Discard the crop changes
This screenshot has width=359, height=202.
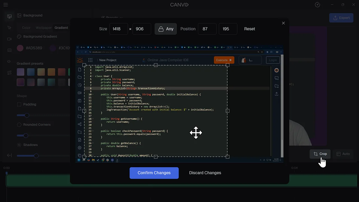205,173
